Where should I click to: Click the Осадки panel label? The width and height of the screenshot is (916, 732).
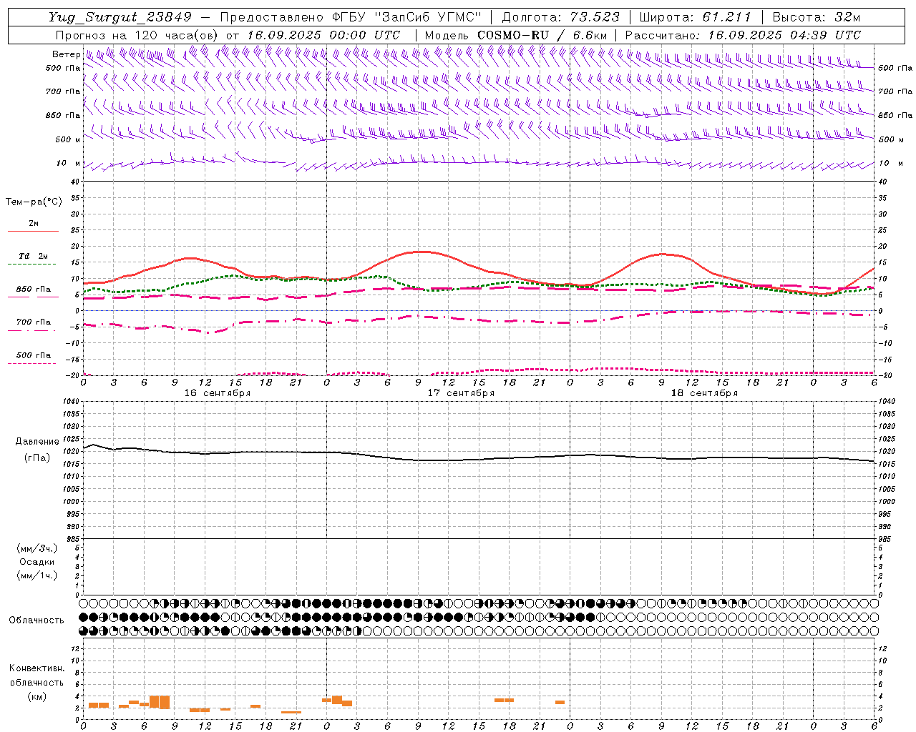[37, 562]
